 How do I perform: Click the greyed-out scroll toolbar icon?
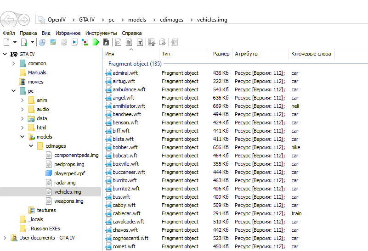pyautogui.click(x=175, y=42)
